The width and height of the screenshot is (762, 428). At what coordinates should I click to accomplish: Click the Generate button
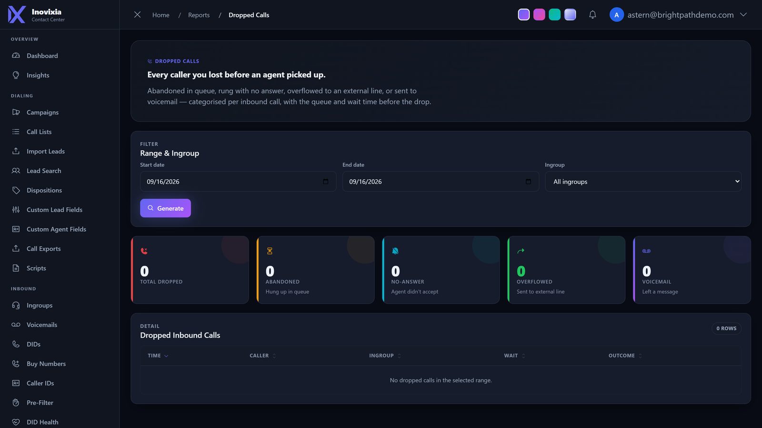[x=165, y=208]
